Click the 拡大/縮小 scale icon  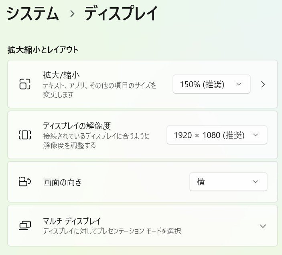25,84
